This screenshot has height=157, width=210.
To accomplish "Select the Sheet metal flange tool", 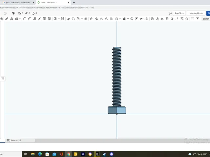I will click(157, 19).
